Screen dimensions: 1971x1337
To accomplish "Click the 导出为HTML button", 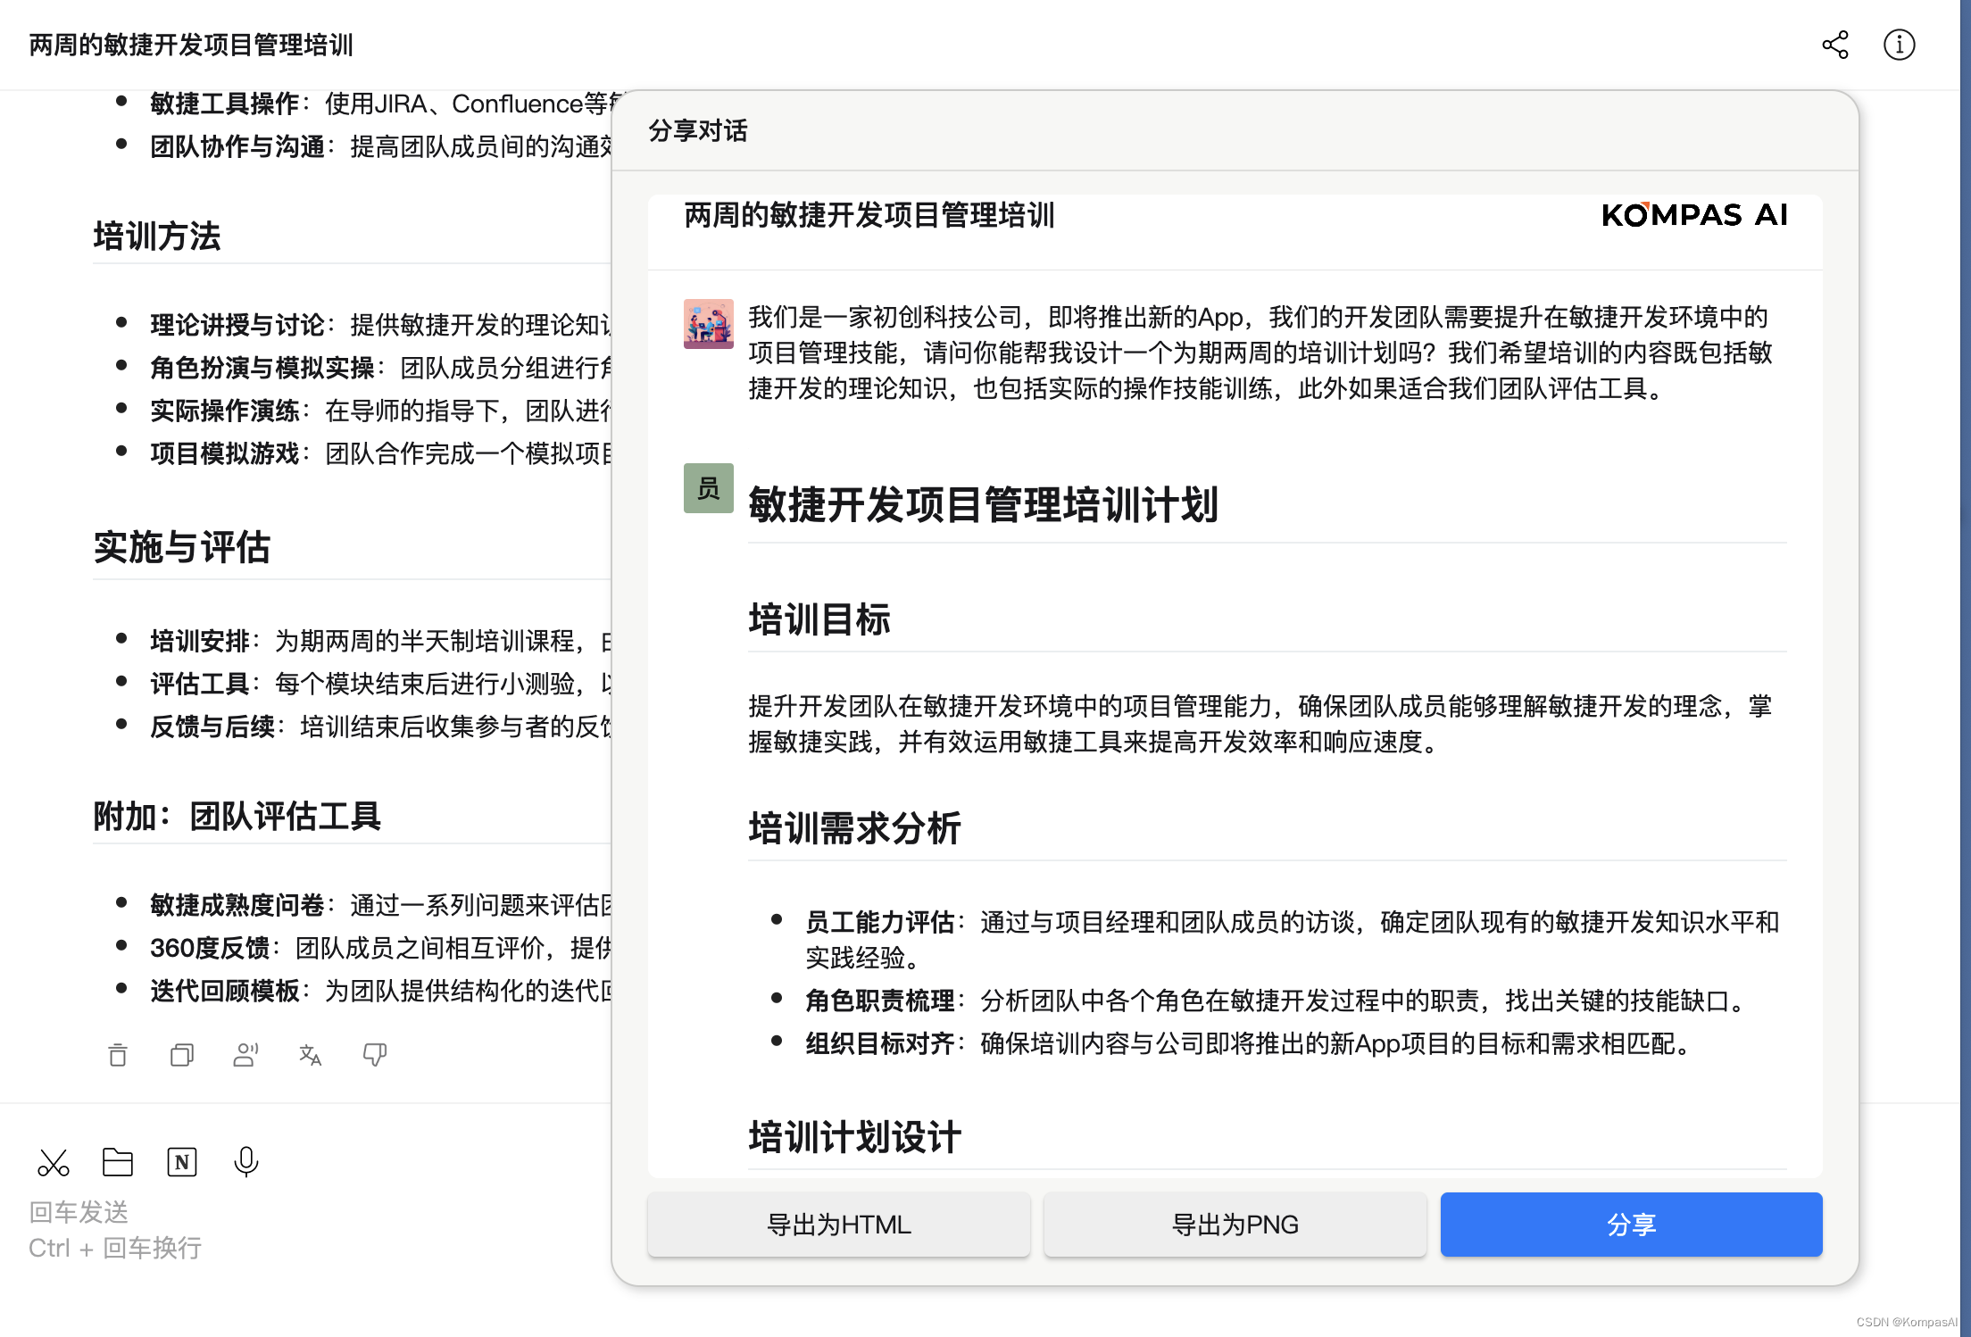I will tap(838, 1225).
